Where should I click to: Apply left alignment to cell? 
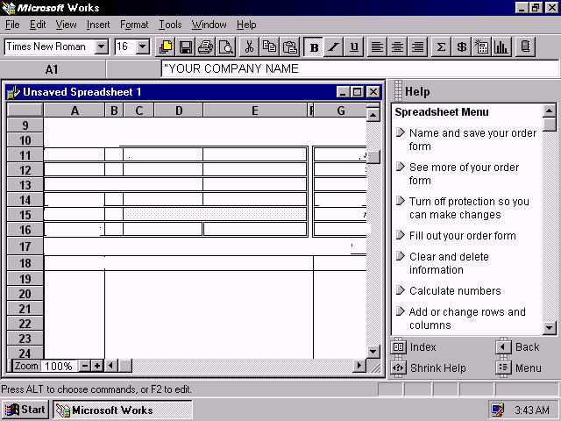pyautogui.click(x=377, y=46)
